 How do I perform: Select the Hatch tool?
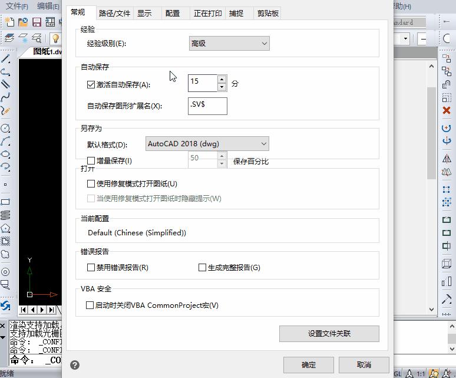5,241
